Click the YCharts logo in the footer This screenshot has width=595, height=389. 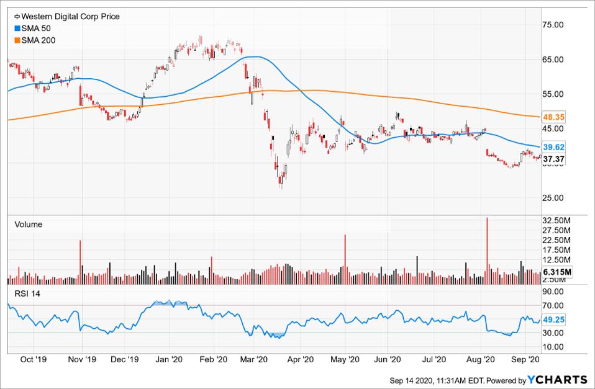(x=557, y=379)
